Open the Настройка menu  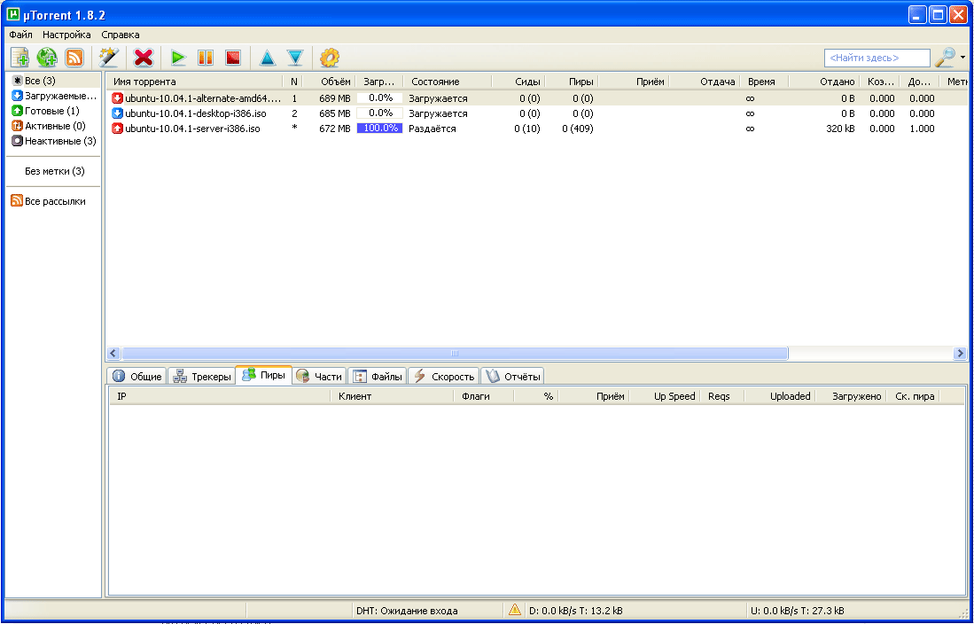[x=66, y=35]
